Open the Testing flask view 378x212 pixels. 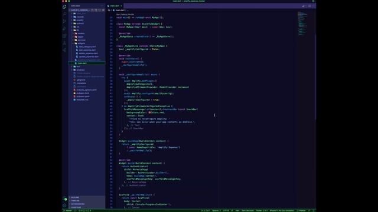click(64, 43)
